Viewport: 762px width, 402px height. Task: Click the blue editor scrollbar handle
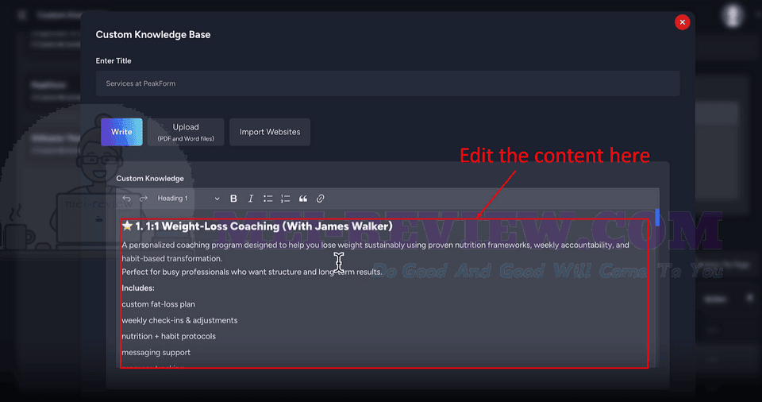click(657, 218)
